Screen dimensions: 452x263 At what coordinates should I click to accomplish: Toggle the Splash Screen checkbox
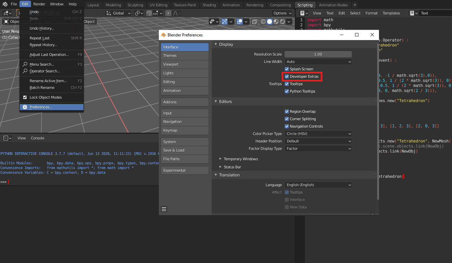click(x=287, y=69)
